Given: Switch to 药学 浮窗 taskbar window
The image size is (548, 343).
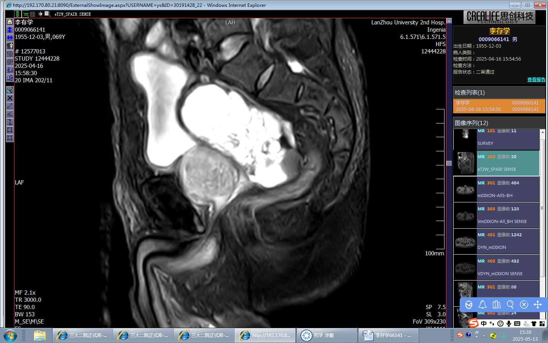Looking at the screenshot, I should [327, 335].
